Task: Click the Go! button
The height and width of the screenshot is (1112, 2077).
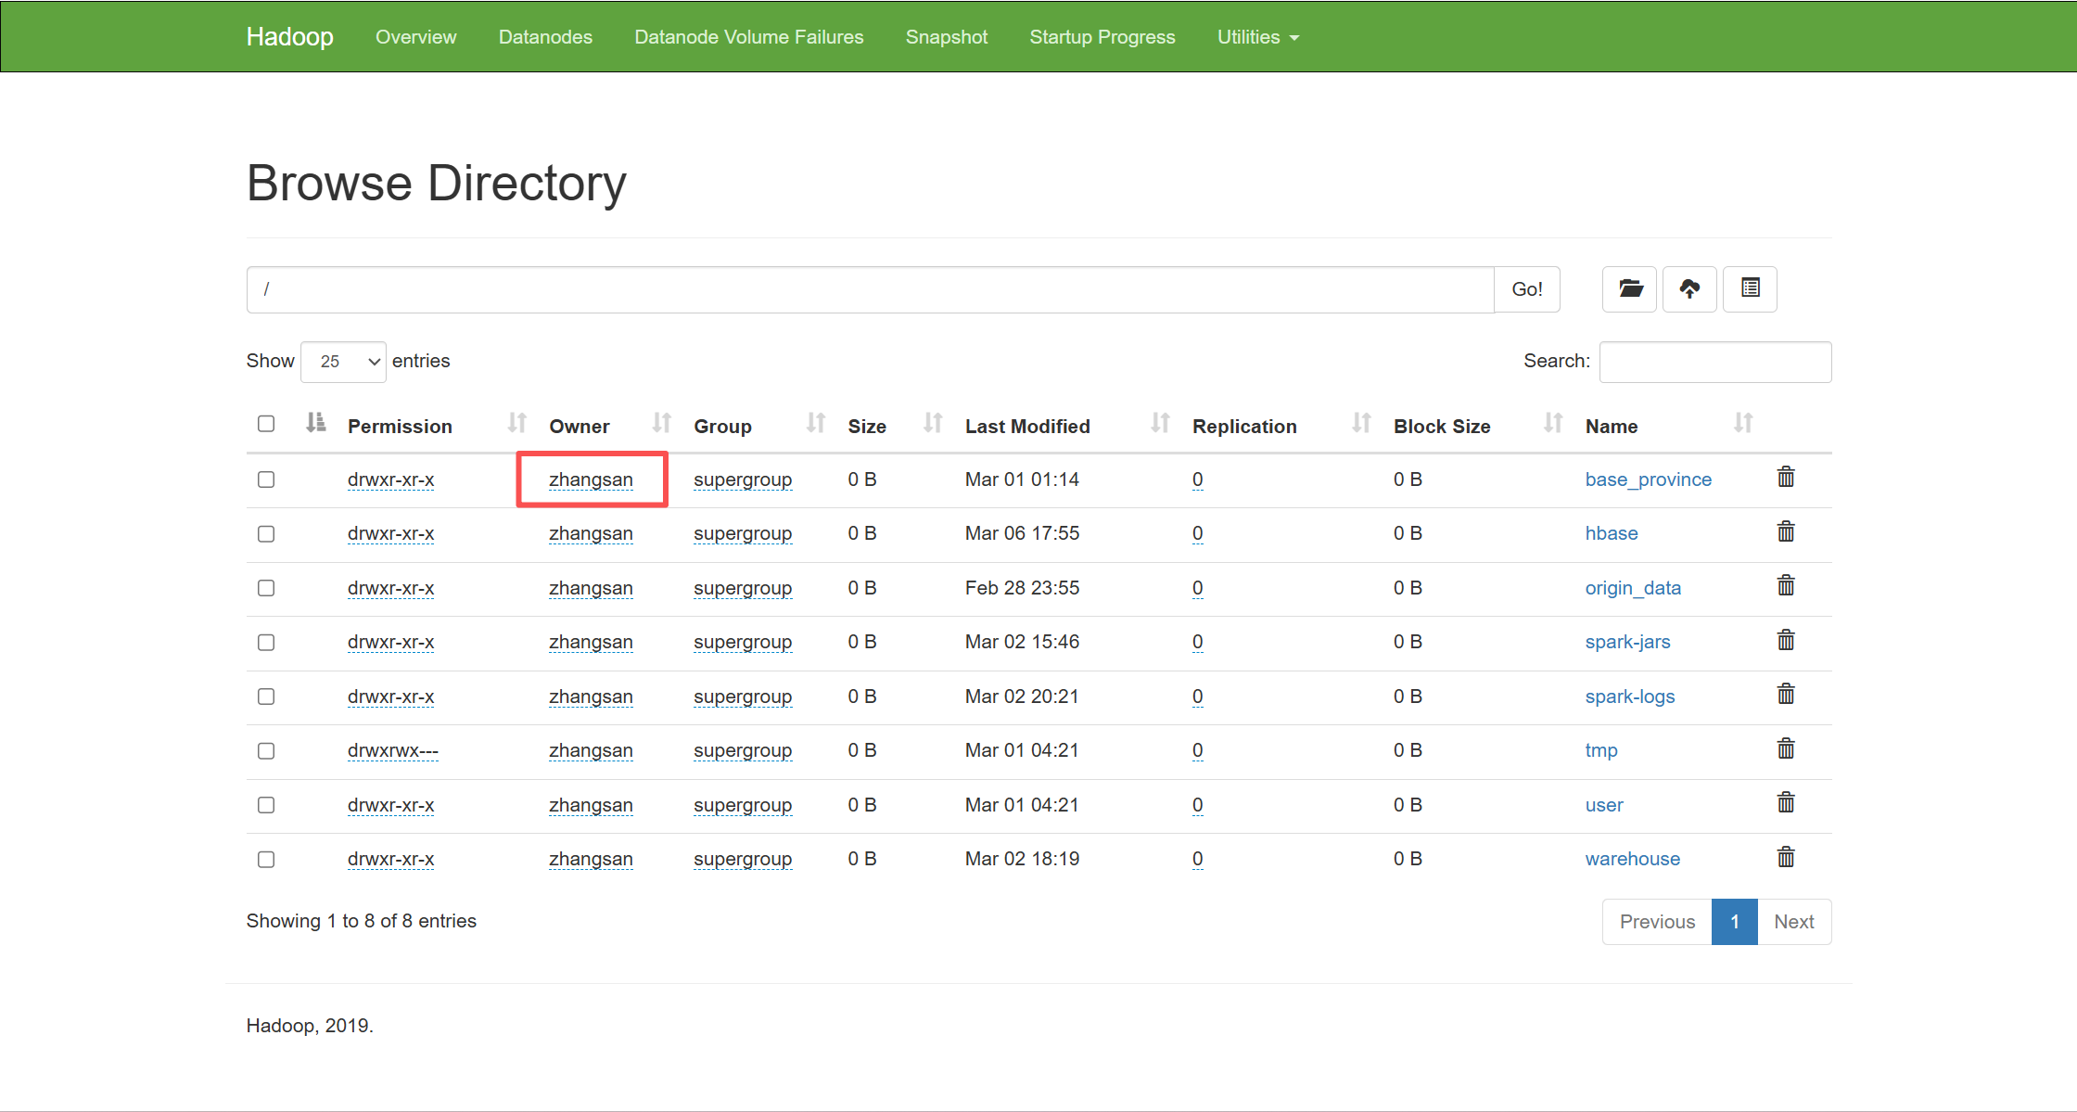Action: click(x=1527, y=289)
